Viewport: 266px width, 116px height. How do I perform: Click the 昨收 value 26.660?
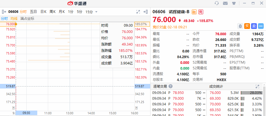point(220,40)
